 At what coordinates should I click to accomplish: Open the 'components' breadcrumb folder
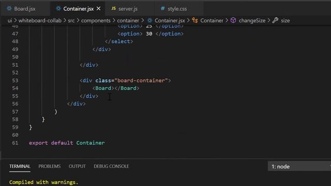click(x=96, y=21)
